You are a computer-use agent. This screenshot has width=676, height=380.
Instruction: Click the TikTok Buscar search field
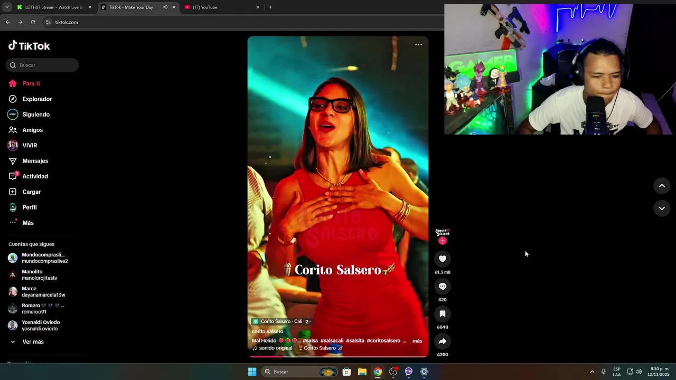coord(42,65)
